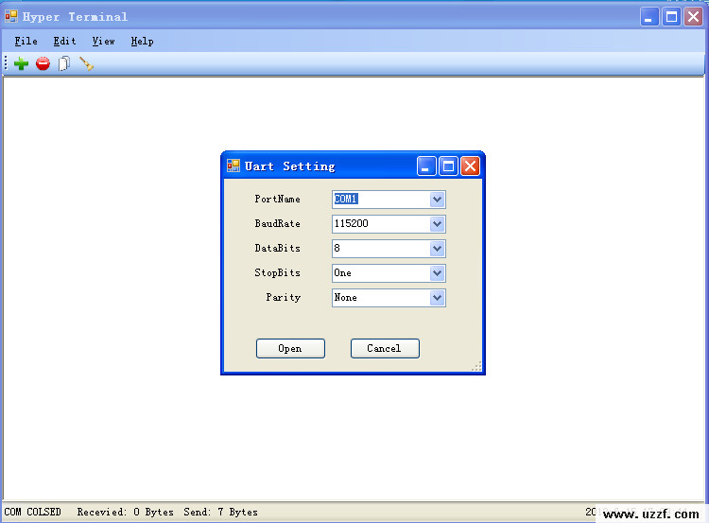The height and width of the screenshot is (523, 709).
Task: Click the dialog resize grip corner
Action: [476, 366]
